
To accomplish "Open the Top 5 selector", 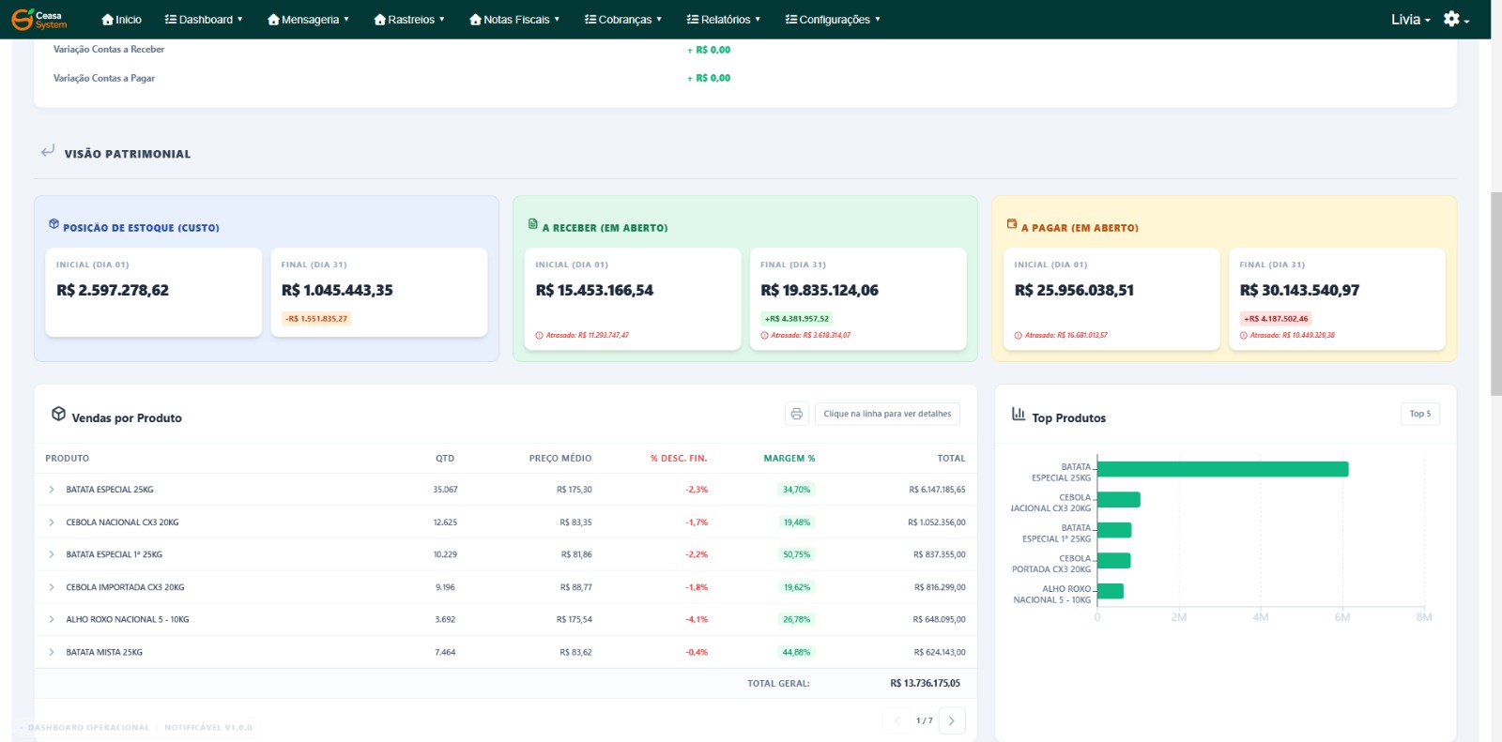I will 1420,414.
